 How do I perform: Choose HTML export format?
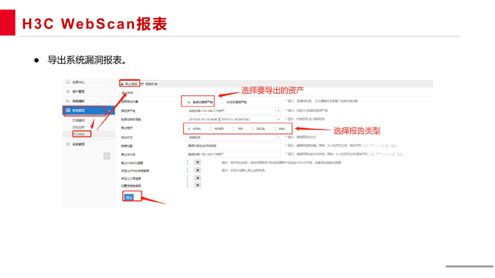click(x=189, y=128)
